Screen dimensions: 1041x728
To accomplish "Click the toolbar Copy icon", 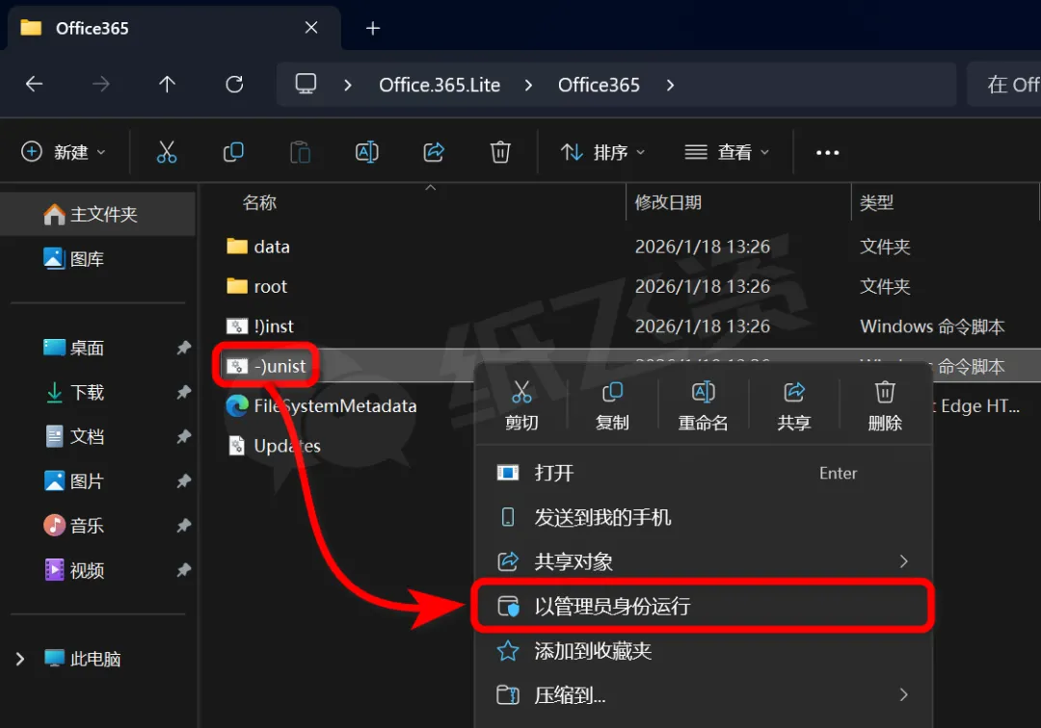I will [233, 152].
